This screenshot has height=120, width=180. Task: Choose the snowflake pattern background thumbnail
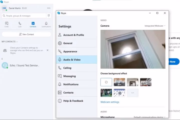pos(119,93)
